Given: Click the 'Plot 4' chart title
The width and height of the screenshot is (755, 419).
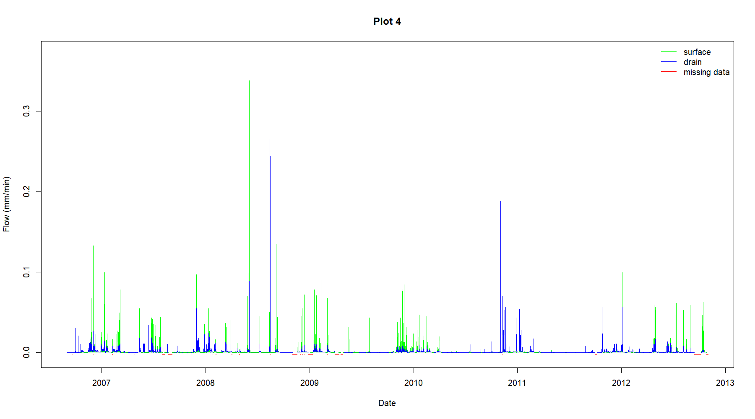Looking at the screenshot, I should [x=387, y=21].
